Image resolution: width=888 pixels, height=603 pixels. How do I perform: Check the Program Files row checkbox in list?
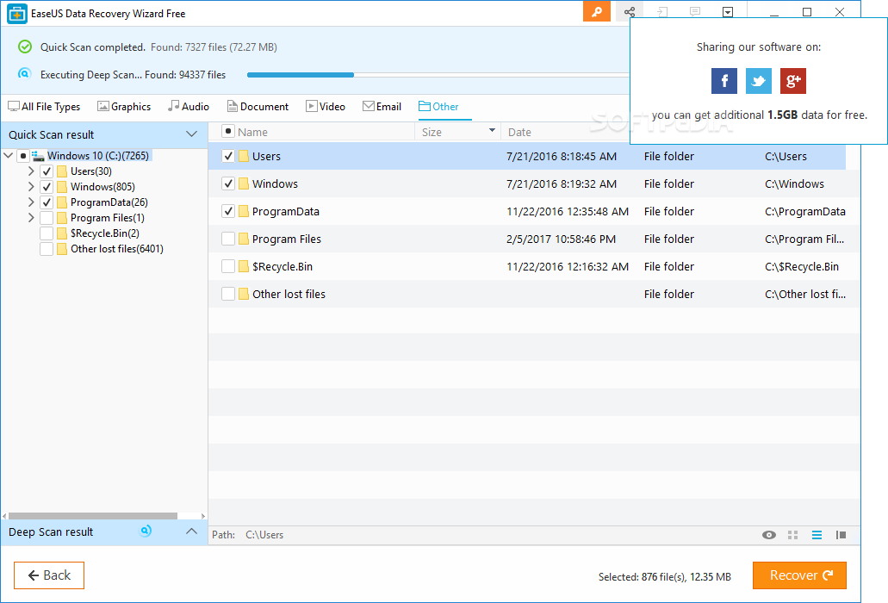[x=228, y=239]
